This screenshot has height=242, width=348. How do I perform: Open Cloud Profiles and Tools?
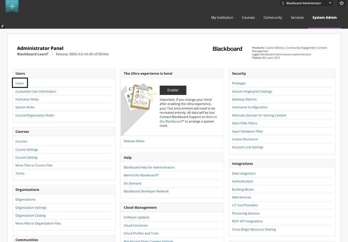[141, 233]
